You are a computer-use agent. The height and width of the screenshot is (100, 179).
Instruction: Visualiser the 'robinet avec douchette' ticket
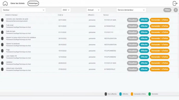pos(132,69)
